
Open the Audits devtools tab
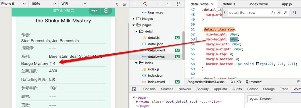pos(237,89)
